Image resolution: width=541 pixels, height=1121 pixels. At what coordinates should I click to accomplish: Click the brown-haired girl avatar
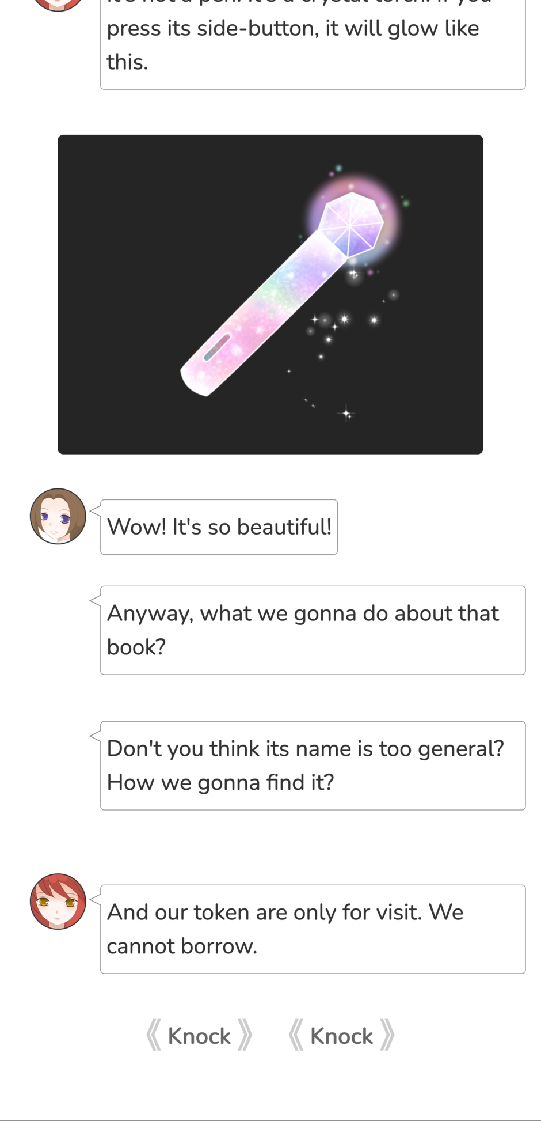click(x=58, y=516)
